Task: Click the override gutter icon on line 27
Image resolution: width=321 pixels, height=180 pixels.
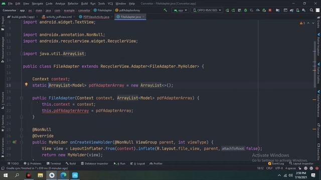Action: pyautogui.click(x=15, y=142)
